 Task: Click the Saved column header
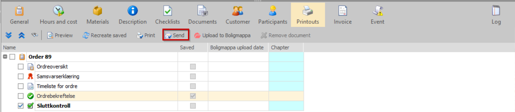(193, 47)
